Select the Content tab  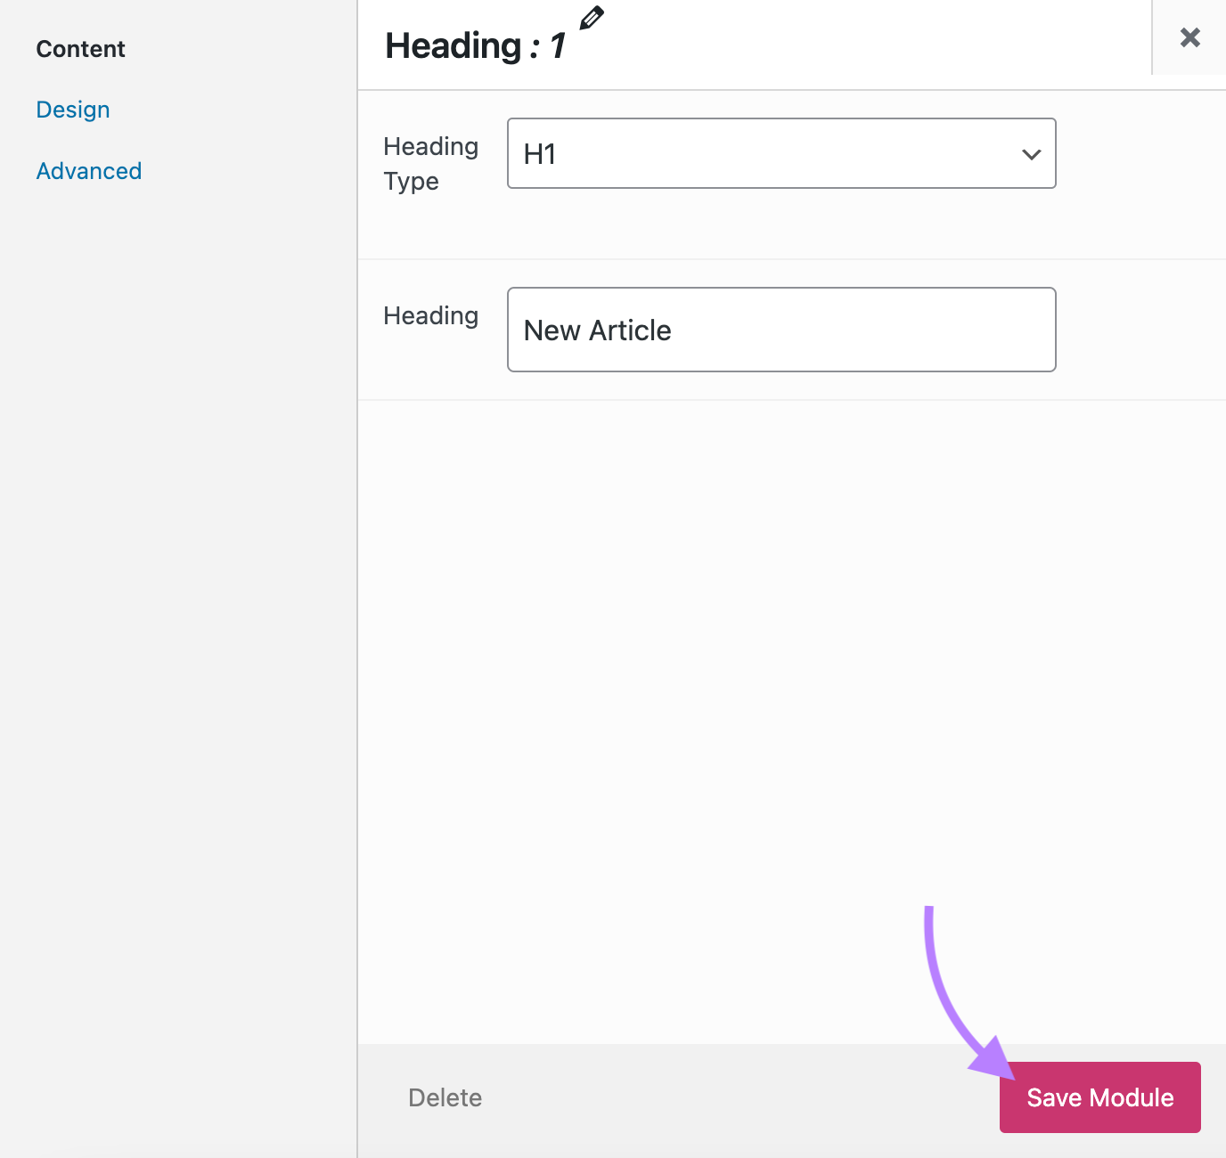point(80,48)
